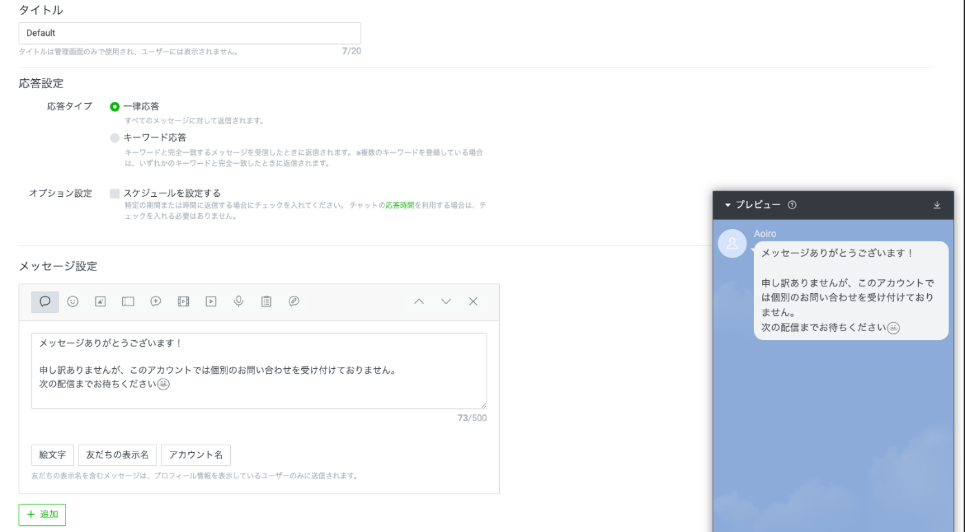Insert アカウント名 via its button

pyautogui.click(x=196, y=455)
